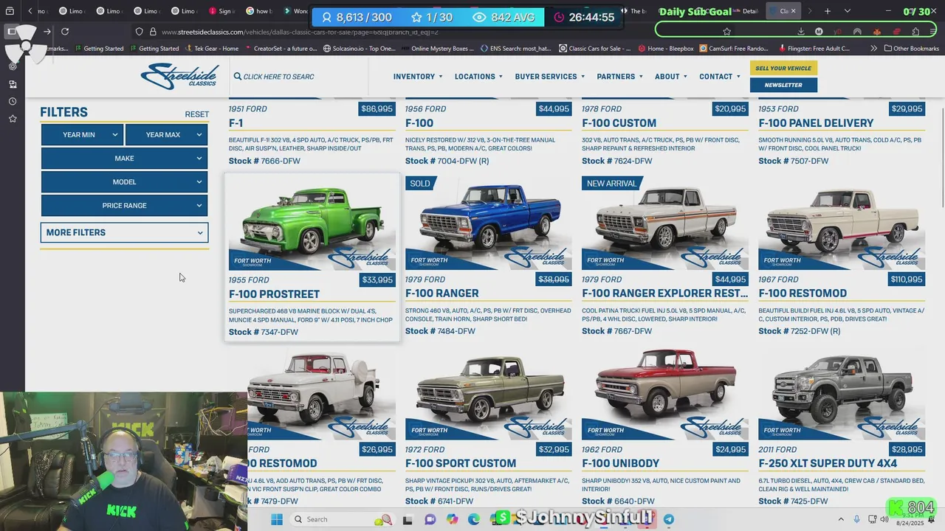Open browser downloads icon
Screen dimensions: 945x531
point(800,32)
